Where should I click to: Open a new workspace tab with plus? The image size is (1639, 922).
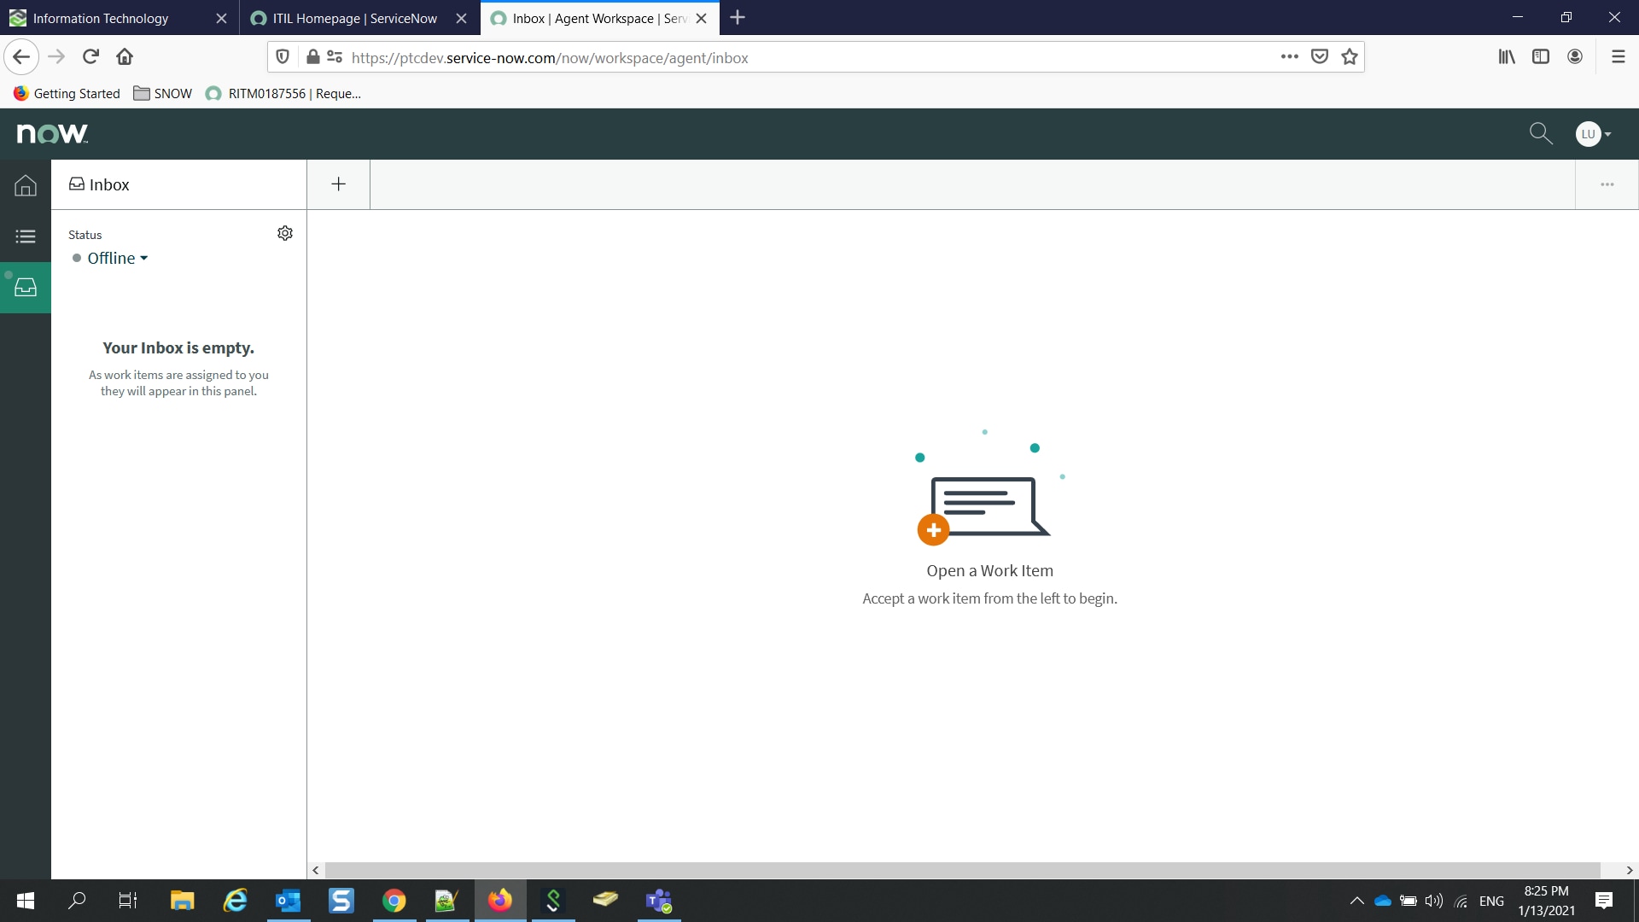339,184
